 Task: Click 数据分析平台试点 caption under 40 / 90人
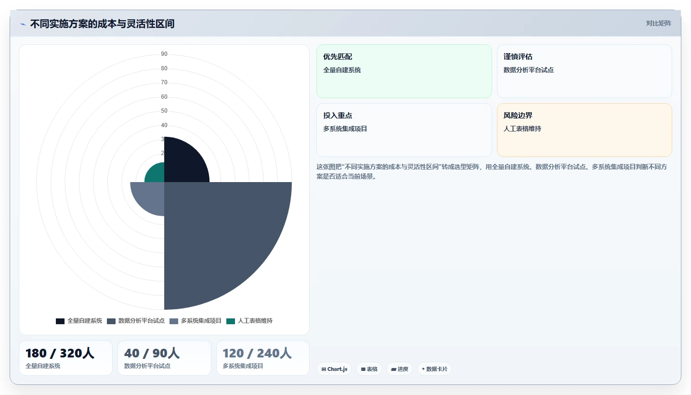(x=147, y=366)
